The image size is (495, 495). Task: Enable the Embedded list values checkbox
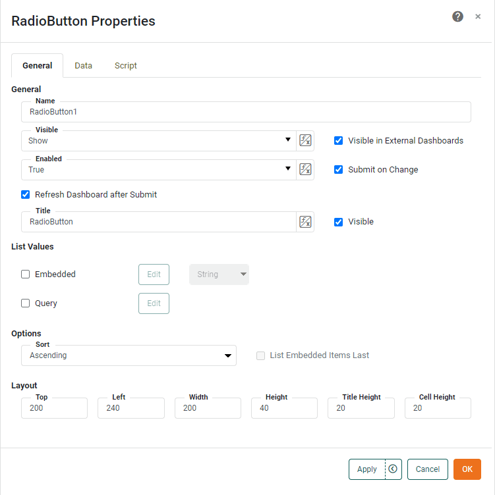[x=26, y=274]
